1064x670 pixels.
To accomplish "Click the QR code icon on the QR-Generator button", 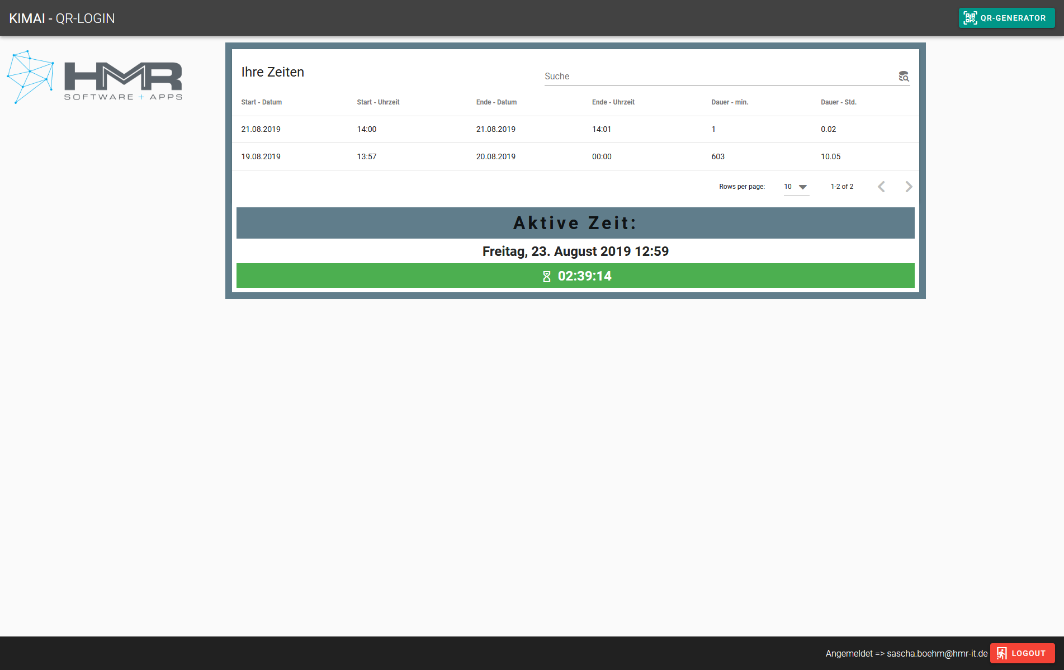I will tap(970, 17).
